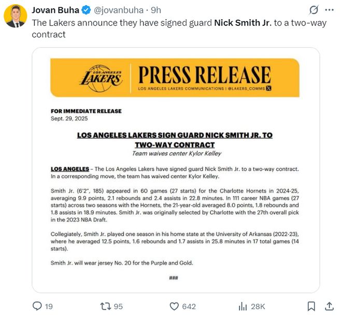
Task: Click the Lakers logo in image
Action: pyautogui.click(x=102, y=77)
